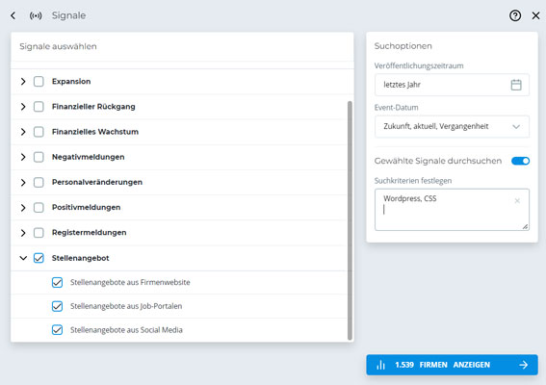The height and width of the screenshot is (385, 546).
Task: Click the 1.539 Firmen anzeigen button
Action: pyautogui.click(x=452, y=365)
